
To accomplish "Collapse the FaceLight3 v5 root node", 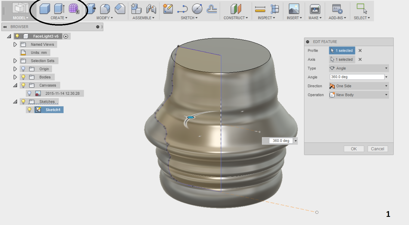I will tap(9, 36).
